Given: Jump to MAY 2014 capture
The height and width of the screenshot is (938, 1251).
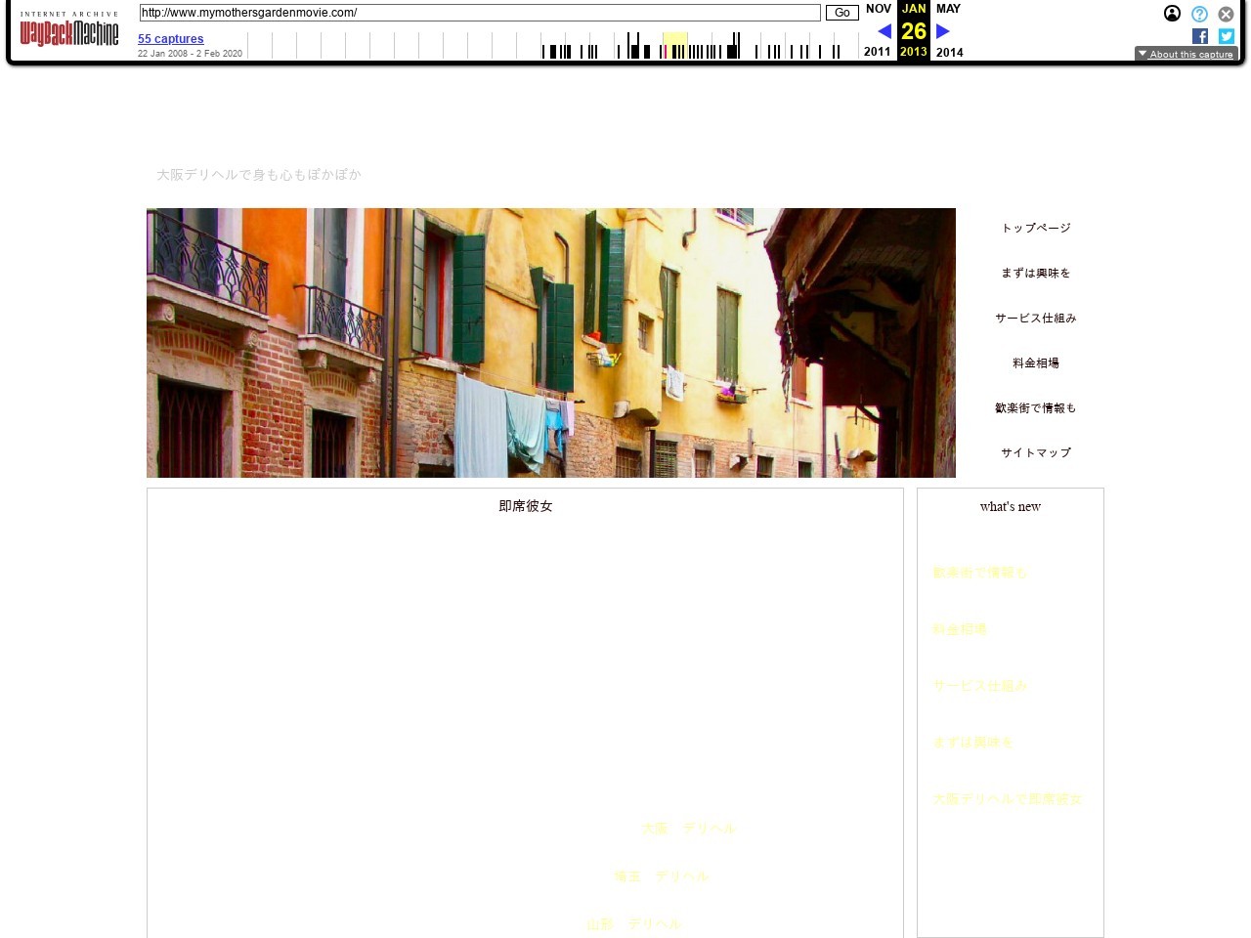Looking at the screenshot, I should [x=948, y=9].
